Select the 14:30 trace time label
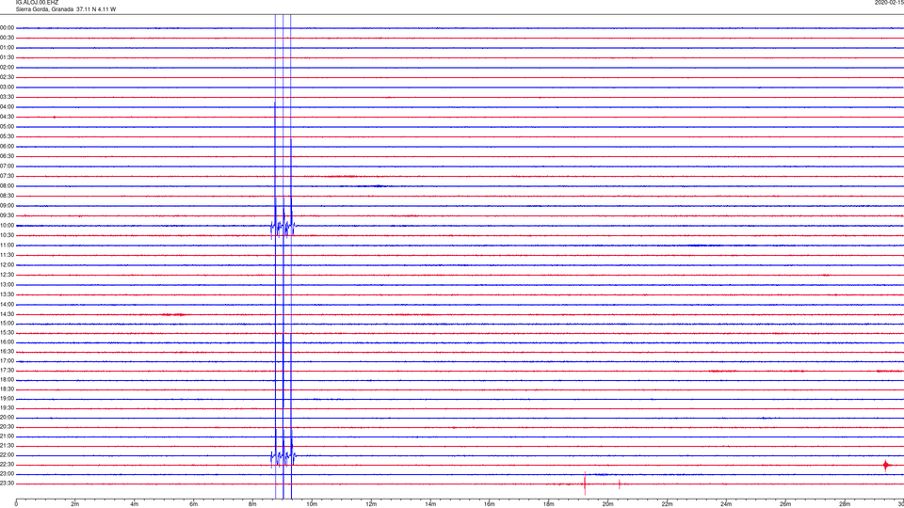The width and height of the screenshot is (904, 508). click(x=7, y=314)
